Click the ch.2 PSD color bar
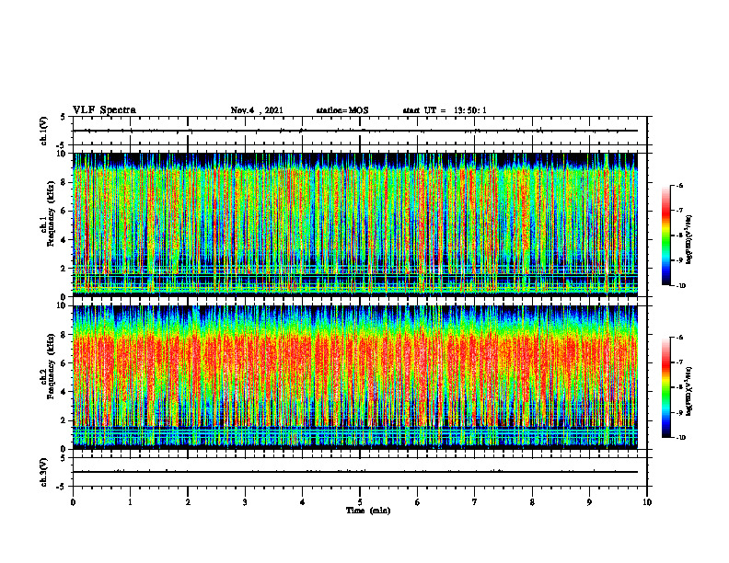 pos(665,387)
